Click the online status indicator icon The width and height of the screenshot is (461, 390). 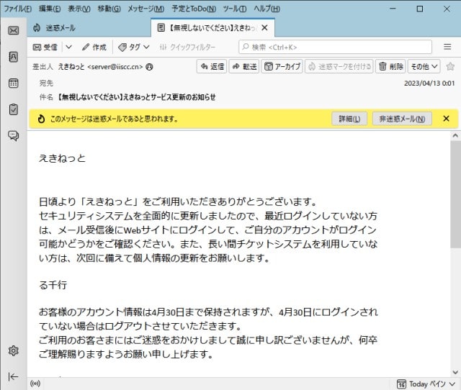35,384
